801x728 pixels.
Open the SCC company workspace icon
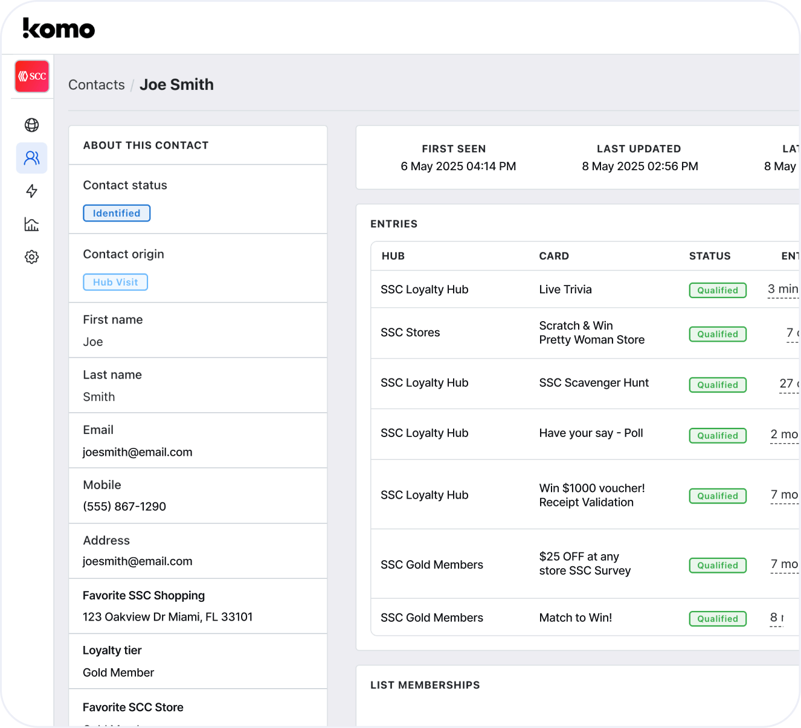pos(32,76)
